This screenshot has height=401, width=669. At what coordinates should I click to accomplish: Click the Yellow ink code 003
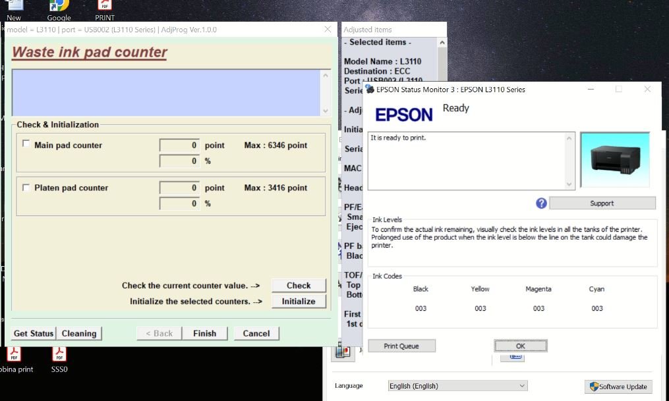click(x=480, y=308)
